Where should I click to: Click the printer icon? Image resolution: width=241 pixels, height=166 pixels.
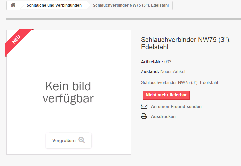144,116
